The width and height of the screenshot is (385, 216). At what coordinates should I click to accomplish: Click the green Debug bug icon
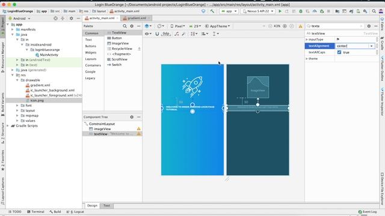(x=301, y=11)
